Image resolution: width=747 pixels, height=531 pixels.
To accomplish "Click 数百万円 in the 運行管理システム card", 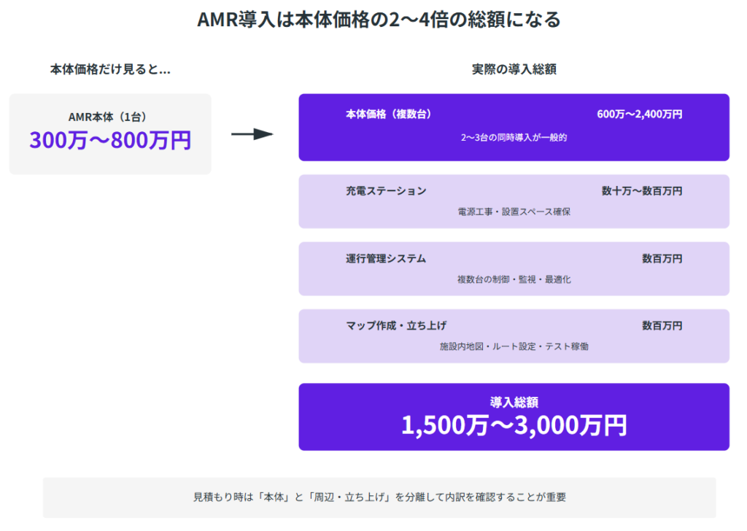I will pos(662,258).
